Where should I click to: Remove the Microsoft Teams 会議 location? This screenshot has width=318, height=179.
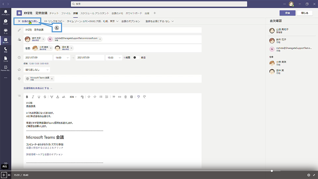(52, 79)
